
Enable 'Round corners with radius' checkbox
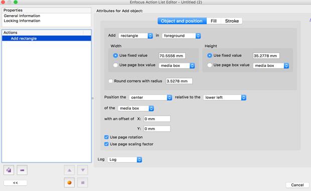click(111, 81)
